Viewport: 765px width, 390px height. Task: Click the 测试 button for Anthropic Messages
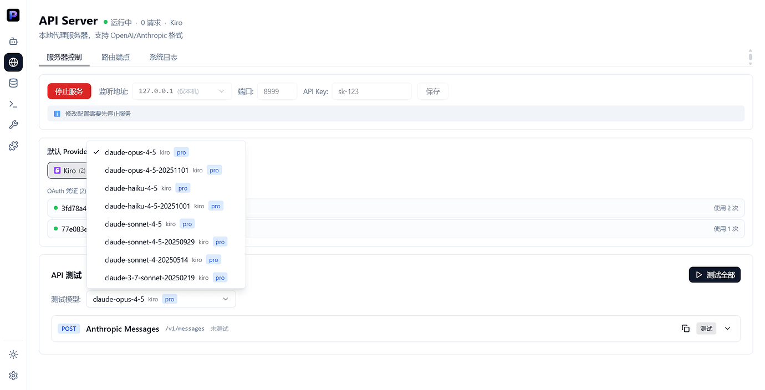point(706,329)
